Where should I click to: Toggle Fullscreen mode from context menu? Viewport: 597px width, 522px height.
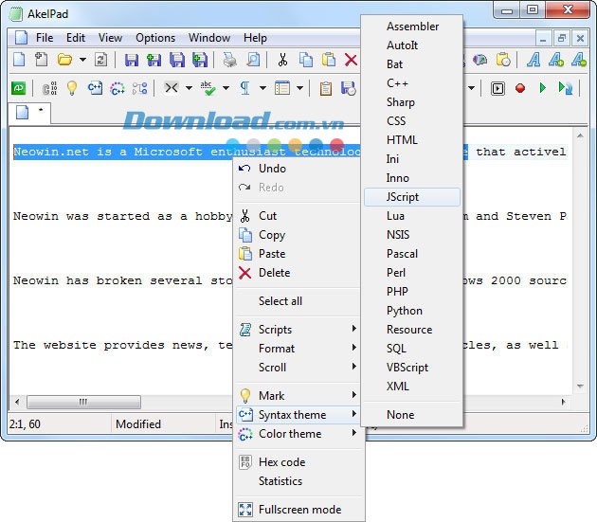pyautogui.click(x=299, y=510)
